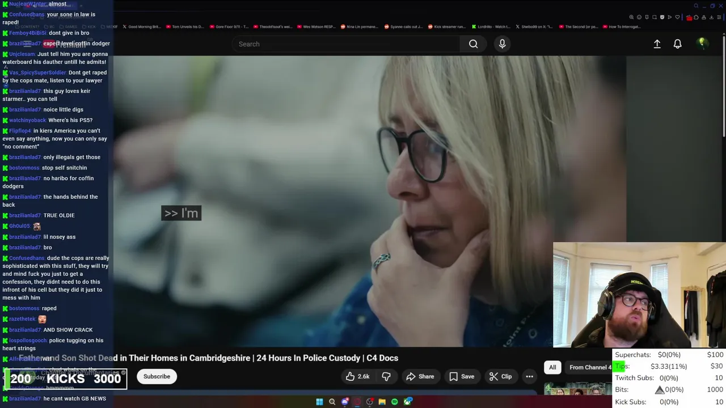Click the Bits goal row
Screen dimensions: 726x408
[x=669, y=389]
